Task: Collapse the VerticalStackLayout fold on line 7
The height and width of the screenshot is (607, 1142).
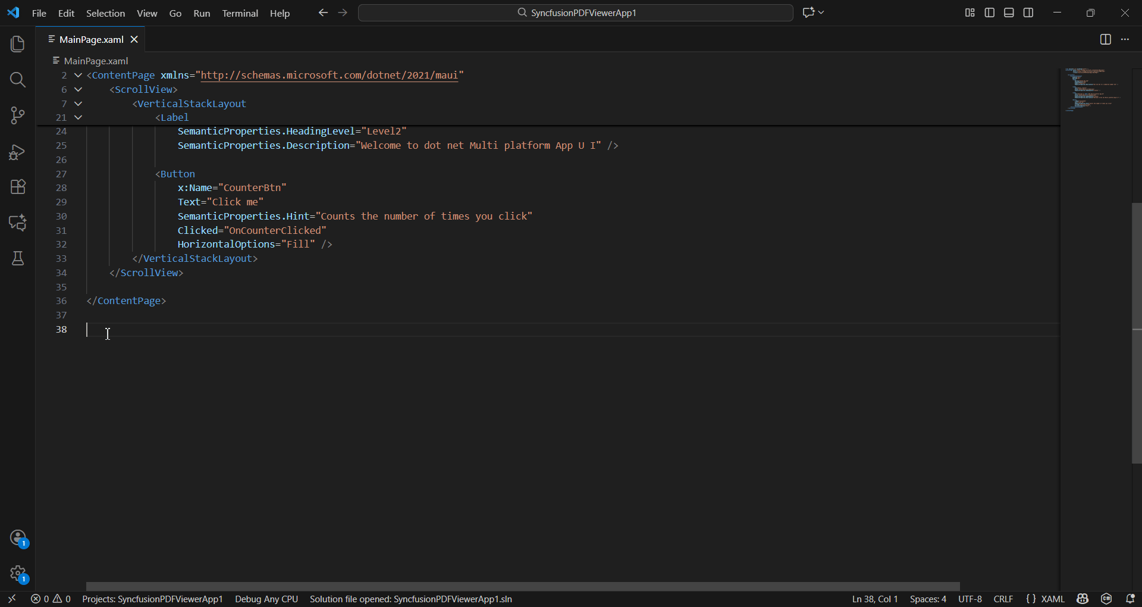Action: coord(78,104)
